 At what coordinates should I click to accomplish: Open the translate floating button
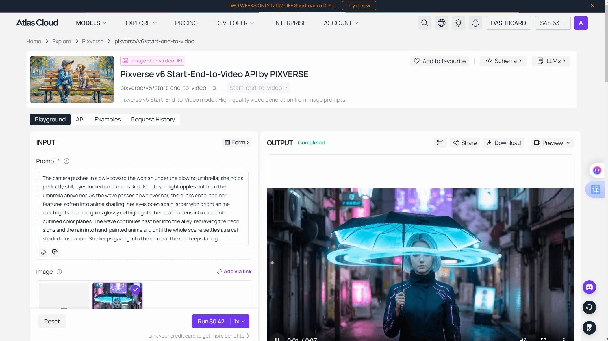(596, 189)
